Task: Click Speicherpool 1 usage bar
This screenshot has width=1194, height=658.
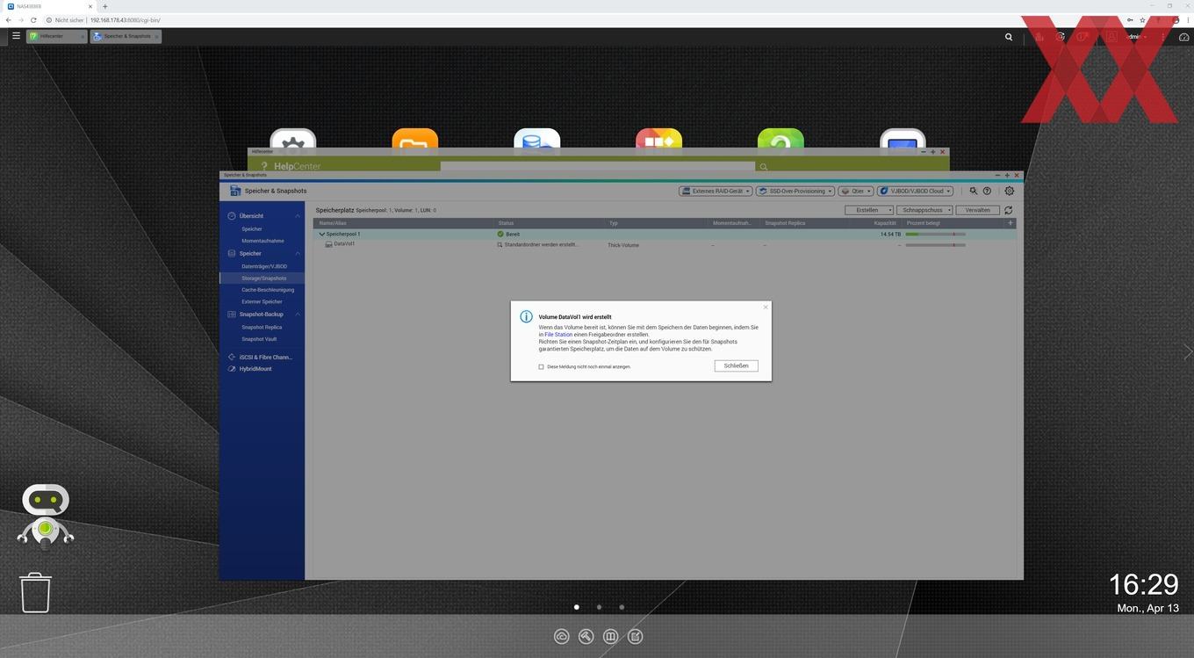Action: [x=935, y=235]
